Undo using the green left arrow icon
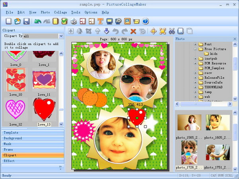 (x=38, y=21)
